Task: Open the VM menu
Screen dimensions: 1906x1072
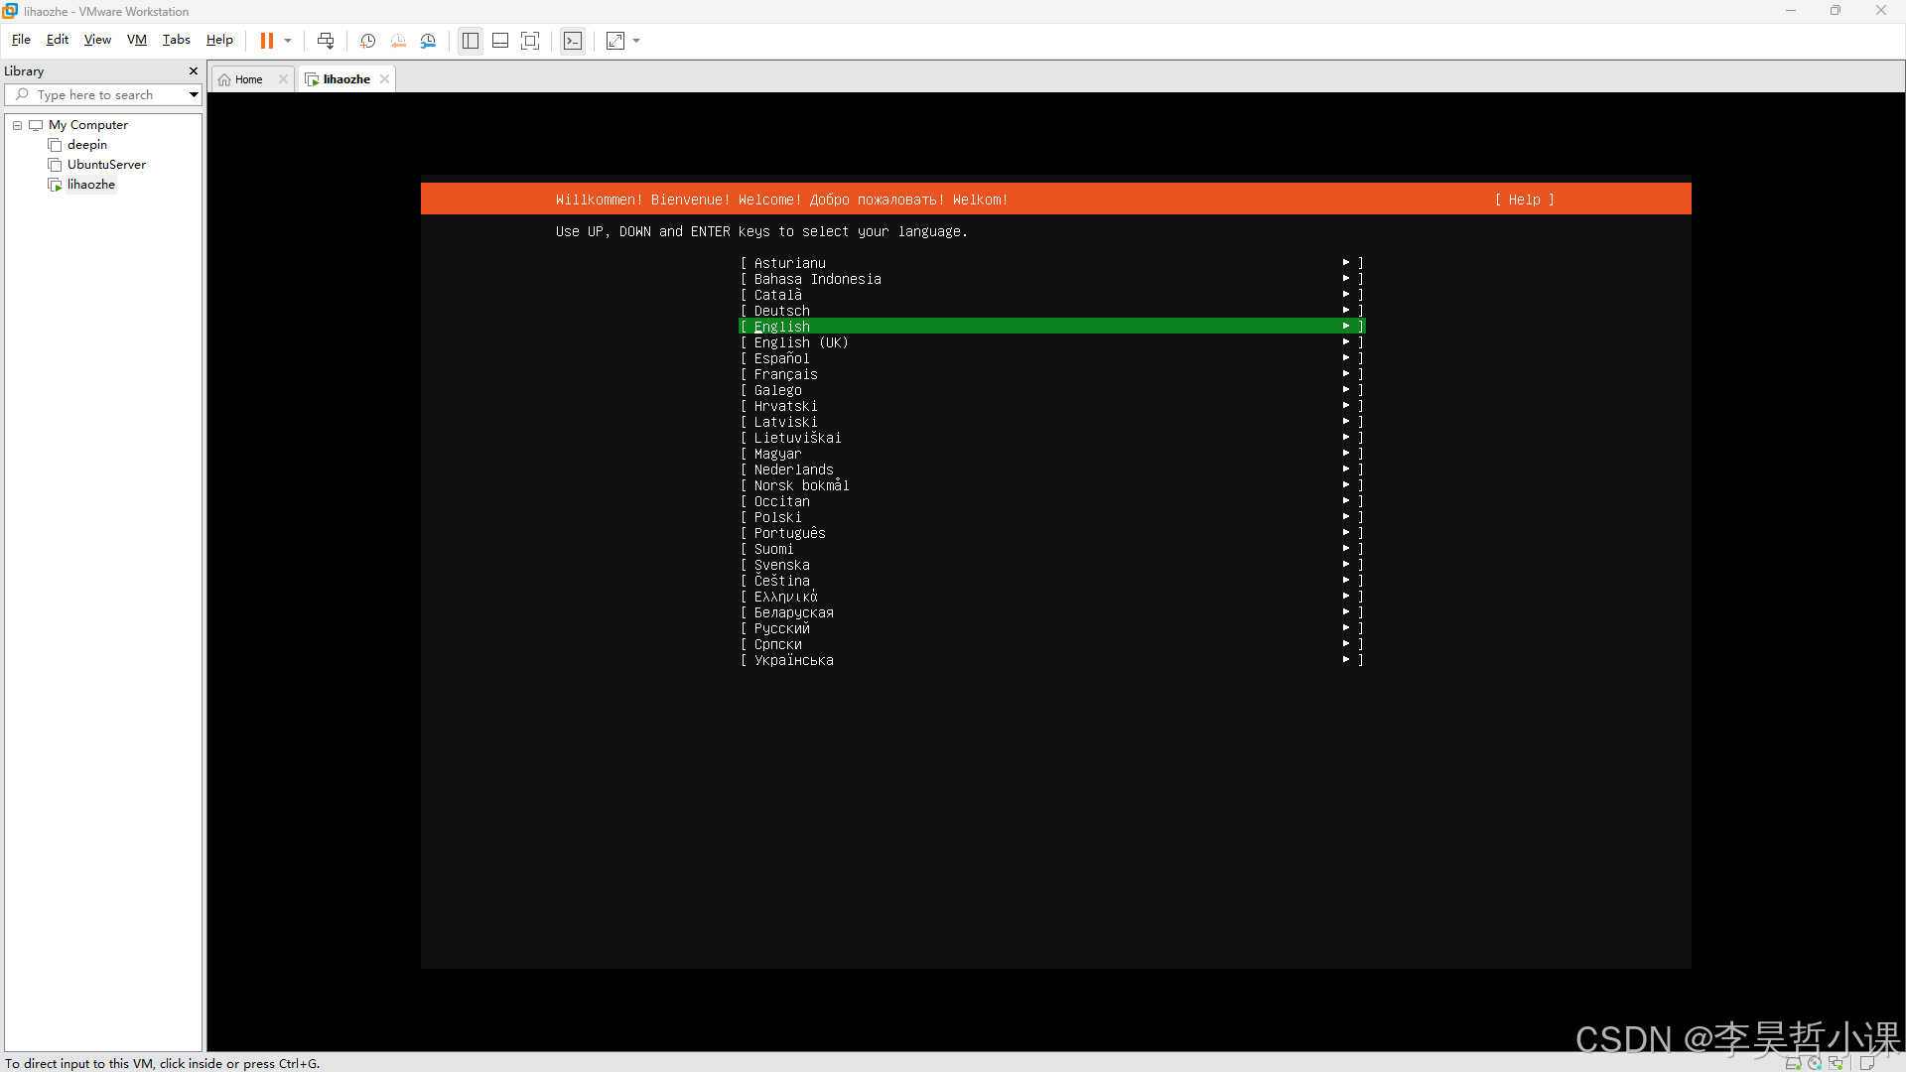Action: point(137,40)
